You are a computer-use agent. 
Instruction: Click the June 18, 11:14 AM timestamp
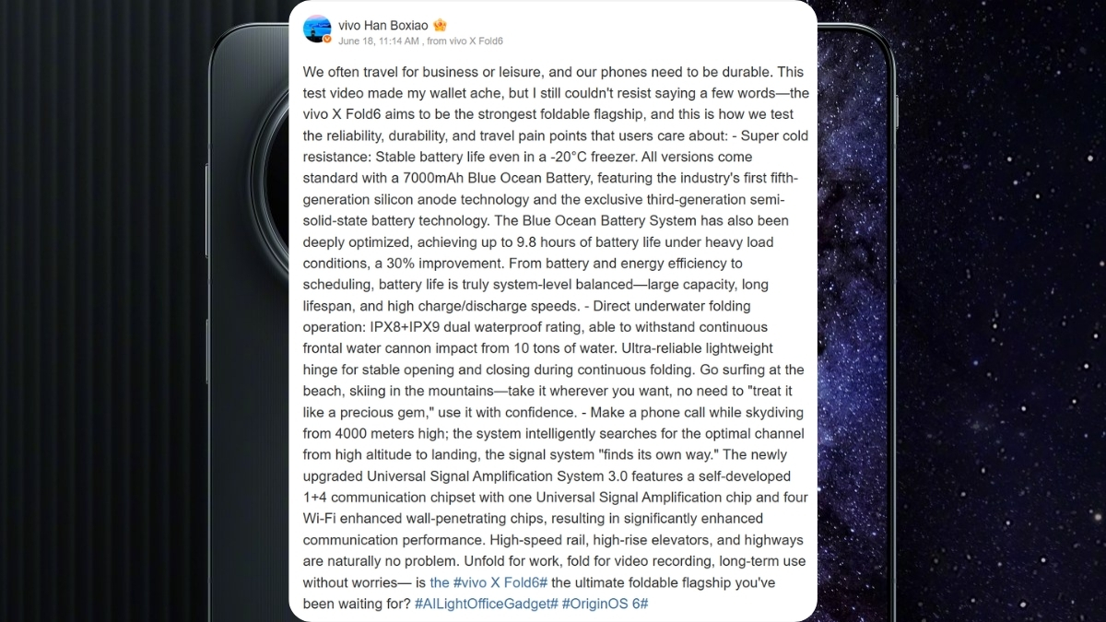379,41
